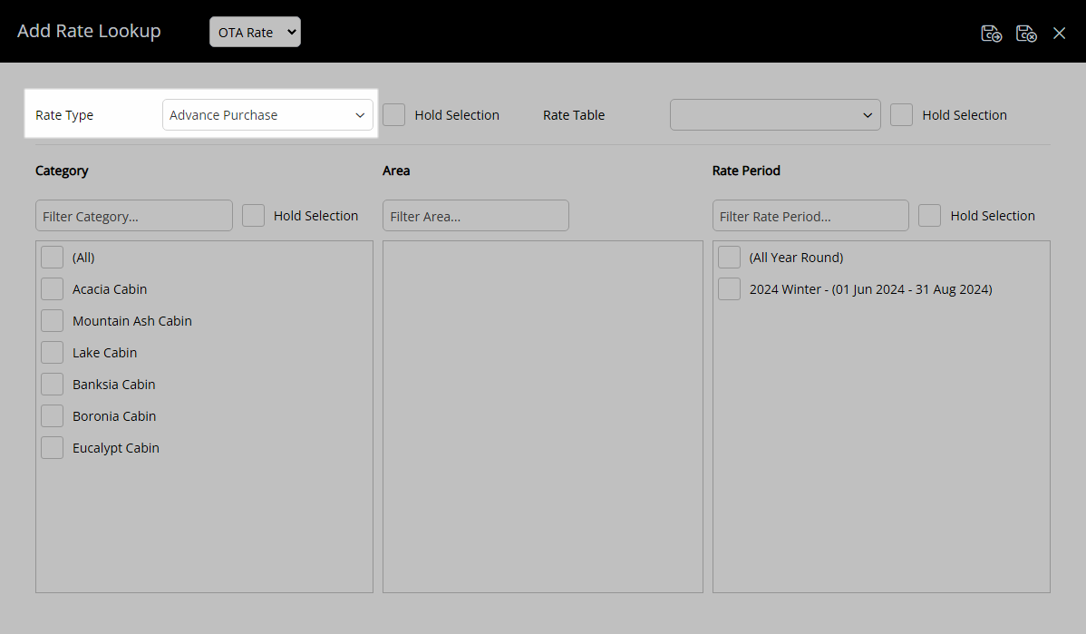This screenshot has height=634, width=1086.
Task: Check the (All Year Round) rate period
Action: click(729, 257)
